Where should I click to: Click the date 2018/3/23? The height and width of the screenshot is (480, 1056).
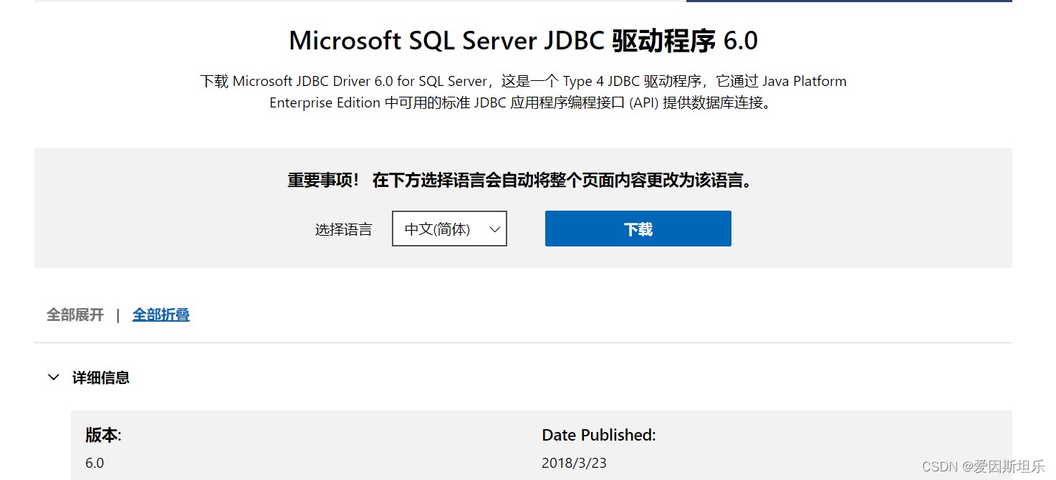pyautogui.click(x=574, y=463)
